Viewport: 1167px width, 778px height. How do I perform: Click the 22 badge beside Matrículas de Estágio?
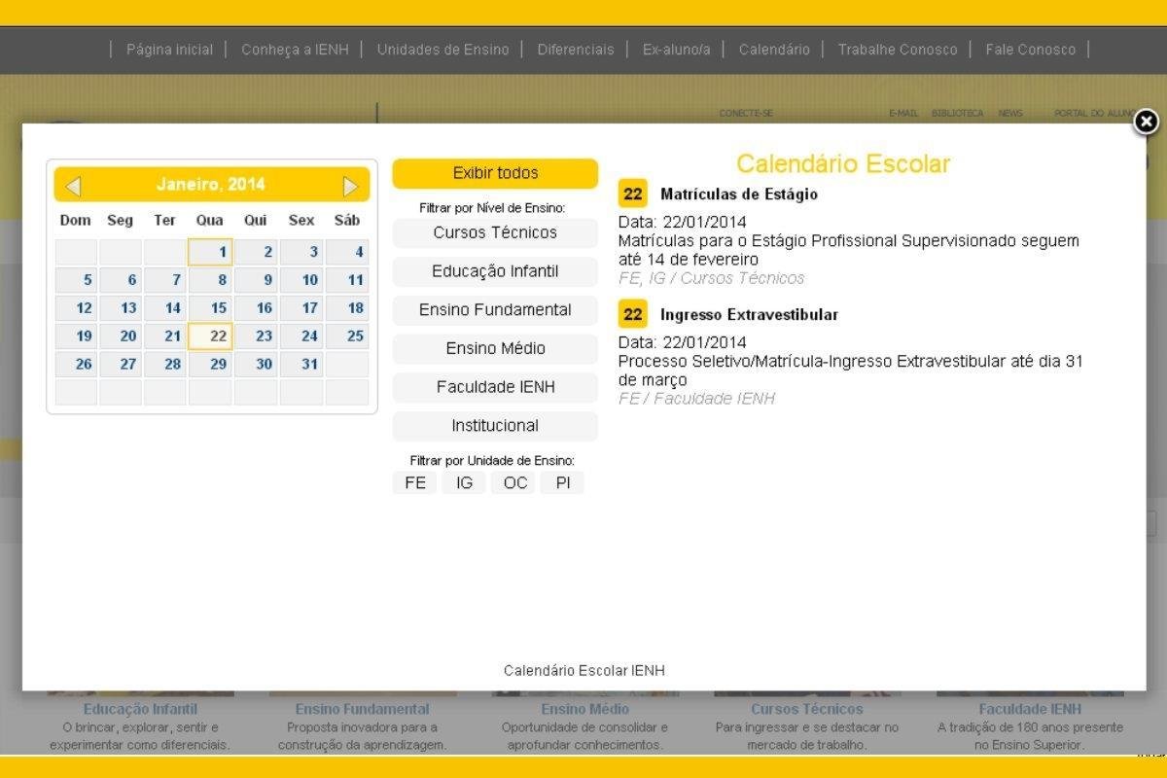click(633, 194)
